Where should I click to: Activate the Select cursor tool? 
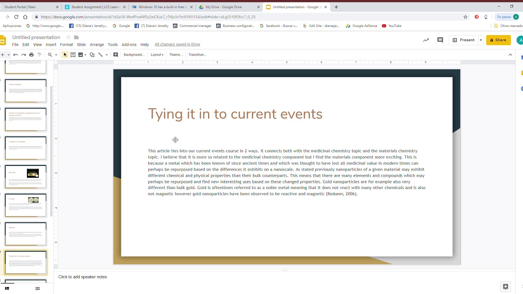pos(65,55)
